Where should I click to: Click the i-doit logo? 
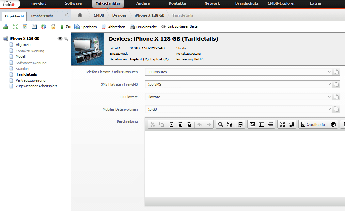pyautogui.click(x=9, y=4)
